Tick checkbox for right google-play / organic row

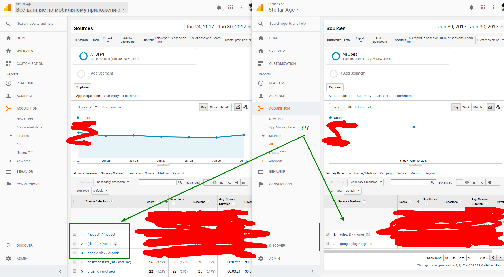coord(327,244)
